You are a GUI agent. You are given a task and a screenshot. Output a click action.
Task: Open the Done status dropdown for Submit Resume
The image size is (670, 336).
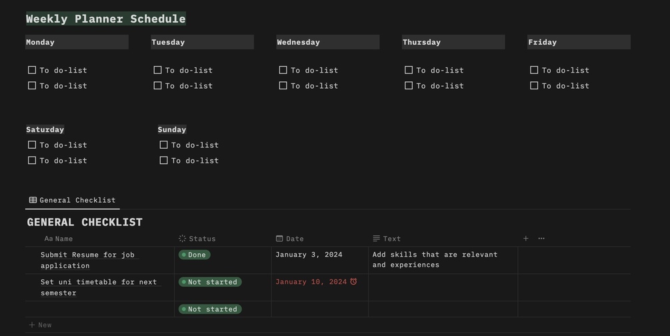pyautogui.click(x=194, y=255)
